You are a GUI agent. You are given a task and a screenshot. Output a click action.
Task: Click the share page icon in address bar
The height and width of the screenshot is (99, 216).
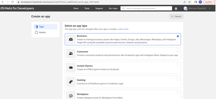(184, 2)
